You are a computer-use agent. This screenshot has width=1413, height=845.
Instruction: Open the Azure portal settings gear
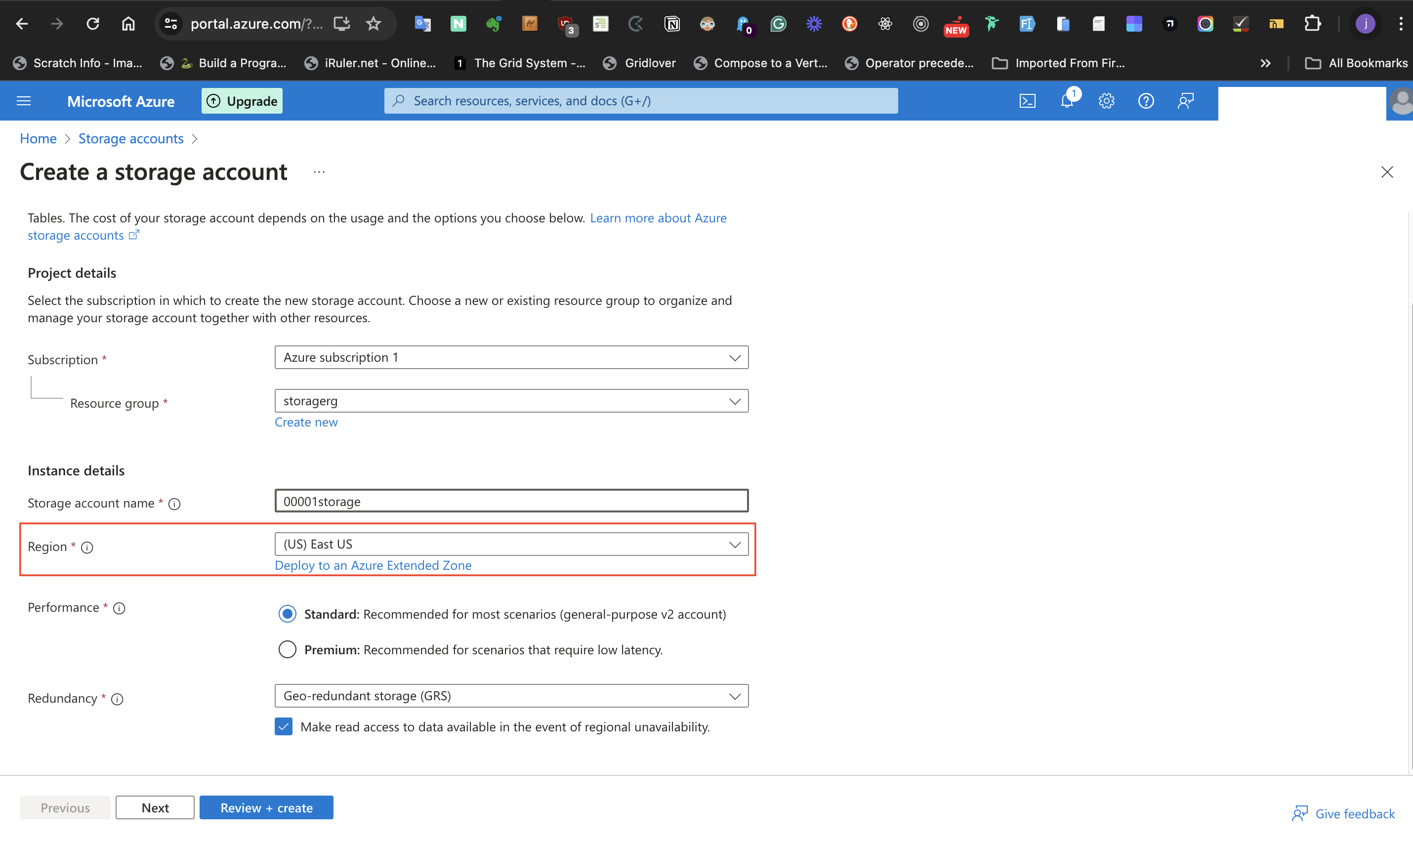[x=1106, y=101]
